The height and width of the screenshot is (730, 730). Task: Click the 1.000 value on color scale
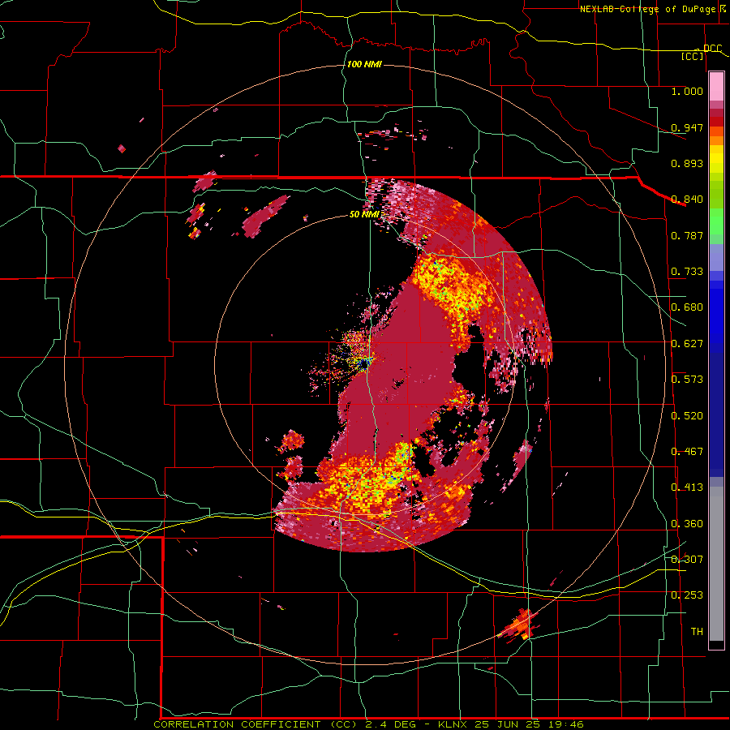[x=687, y=91]
